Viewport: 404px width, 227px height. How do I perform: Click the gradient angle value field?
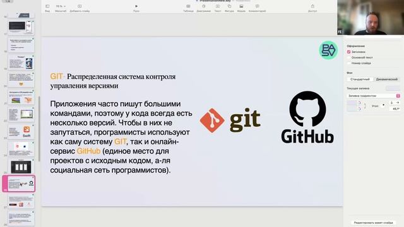click(395, 108)
